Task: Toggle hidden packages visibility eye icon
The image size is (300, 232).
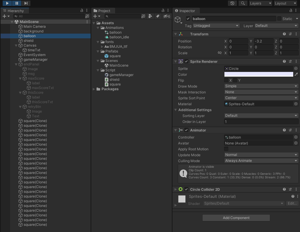Action: (167, 16)
